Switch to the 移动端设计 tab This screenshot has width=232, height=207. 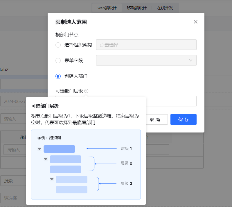click(x=137, y=8)
